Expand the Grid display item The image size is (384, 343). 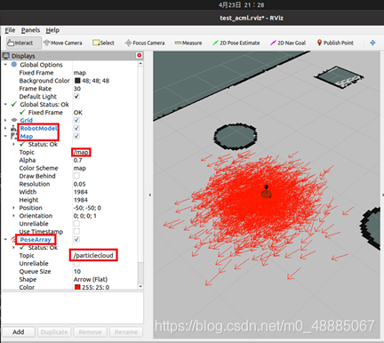pyautogui.click(x=5, y=120)
